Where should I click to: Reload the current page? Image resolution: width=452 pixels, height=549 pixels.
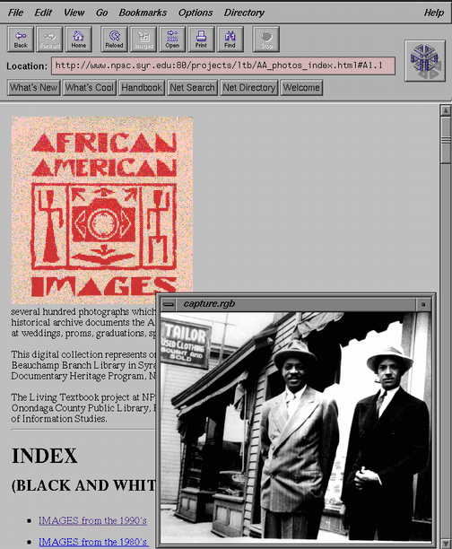coord(114,39)
